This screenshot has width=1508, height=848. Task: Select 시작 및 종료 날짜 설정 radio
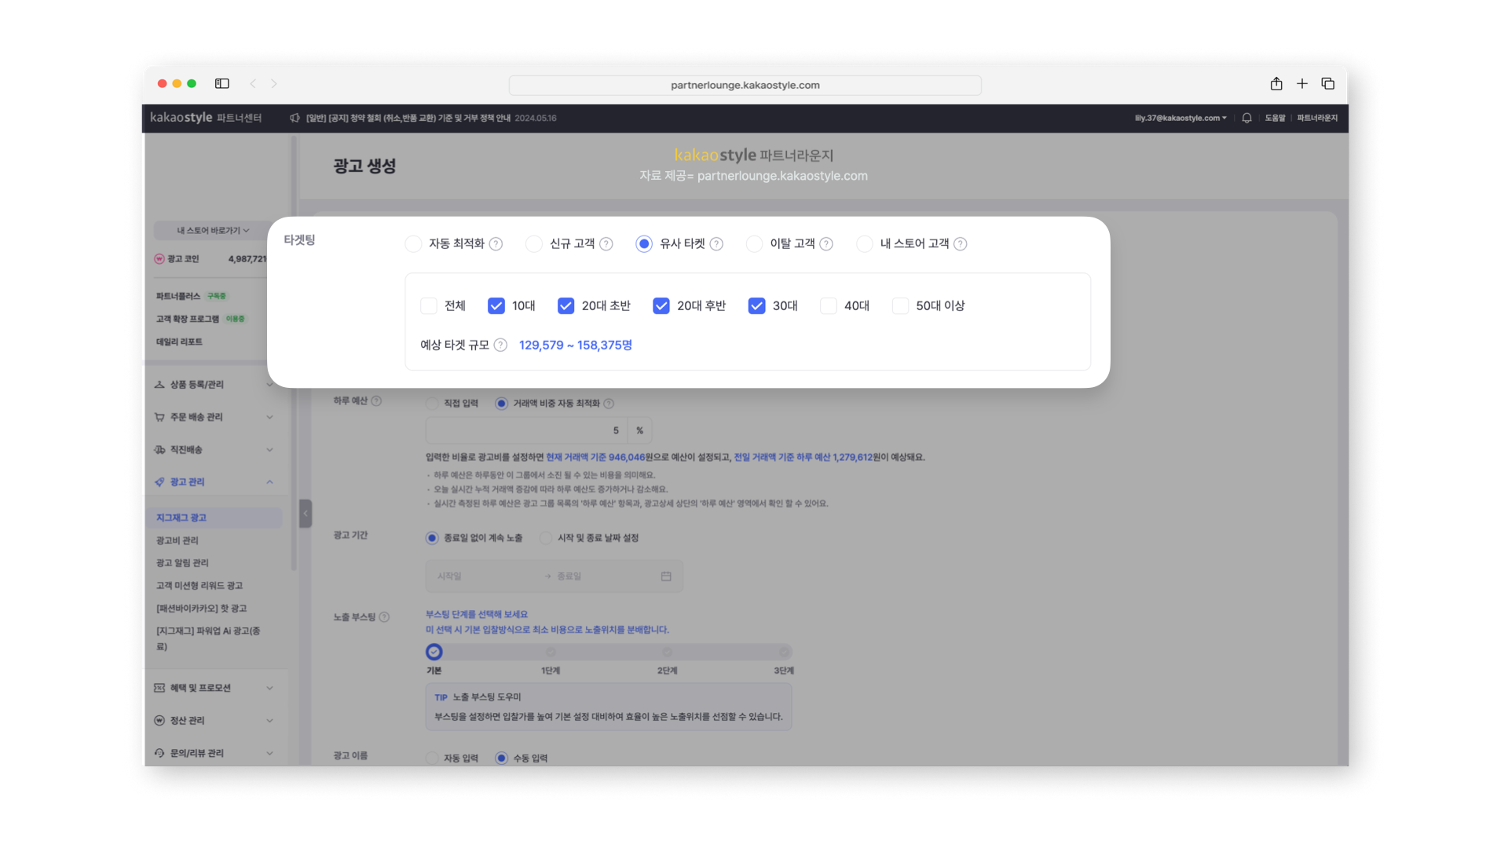coord(546,538)
